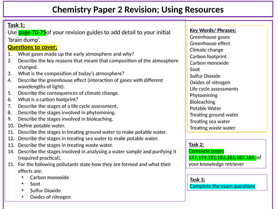Click the "'brain dump'." line in Task 1
The width and height of the screenshot is (278, 209).
point(24,40)
